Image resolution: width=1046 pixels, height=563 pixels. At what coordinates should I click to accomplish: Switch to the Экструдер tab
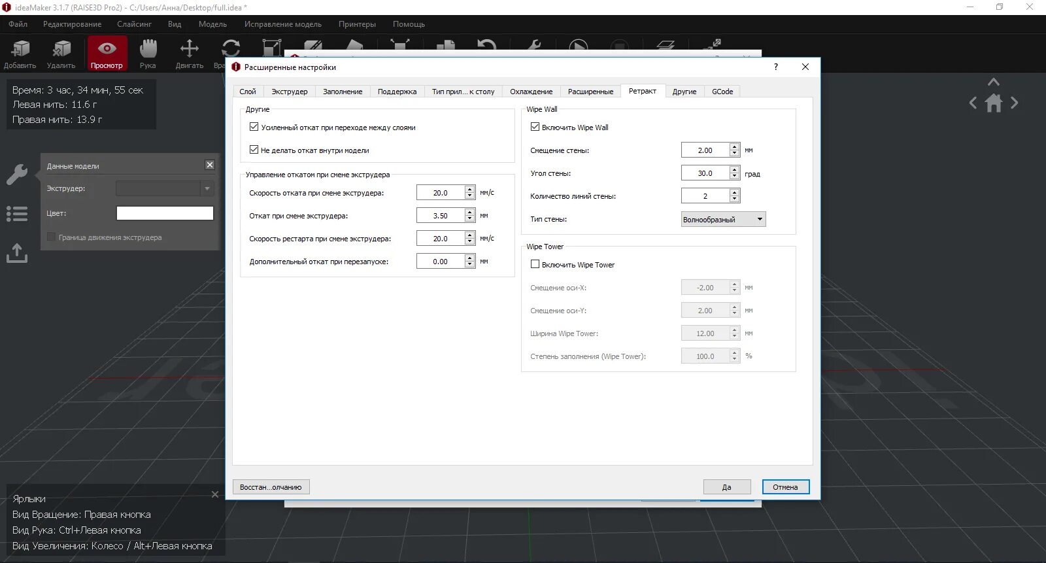point(290,92)
